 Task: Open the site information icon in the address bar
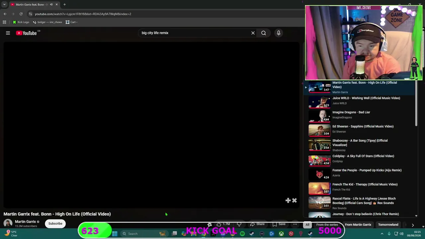31,14
